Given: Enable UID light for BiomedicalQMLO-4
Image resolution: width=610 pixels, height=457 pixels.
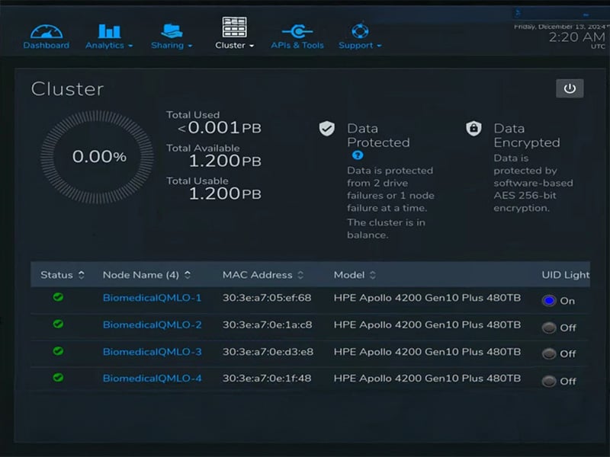Looking at the screenshot, I should coord(548,381).
